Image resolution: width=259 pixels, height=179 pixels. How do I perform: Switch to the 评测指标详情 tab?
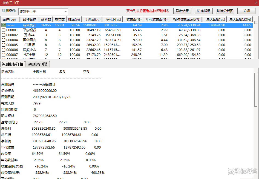[13, 64]
